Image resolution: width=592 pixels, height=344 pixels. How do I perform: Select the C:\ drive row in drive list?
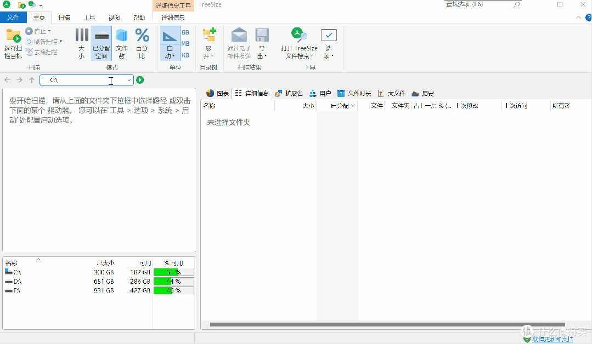99,272
